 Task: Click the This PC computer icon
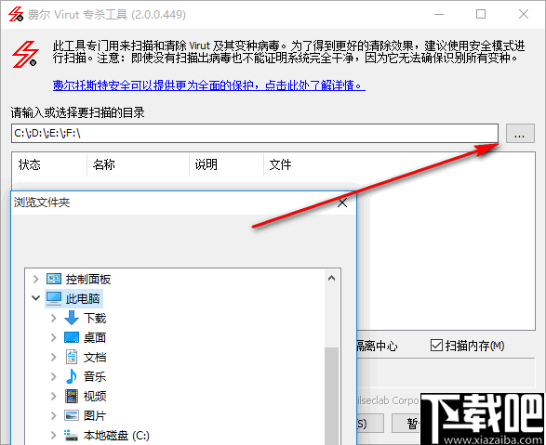(x=54, y=298)
